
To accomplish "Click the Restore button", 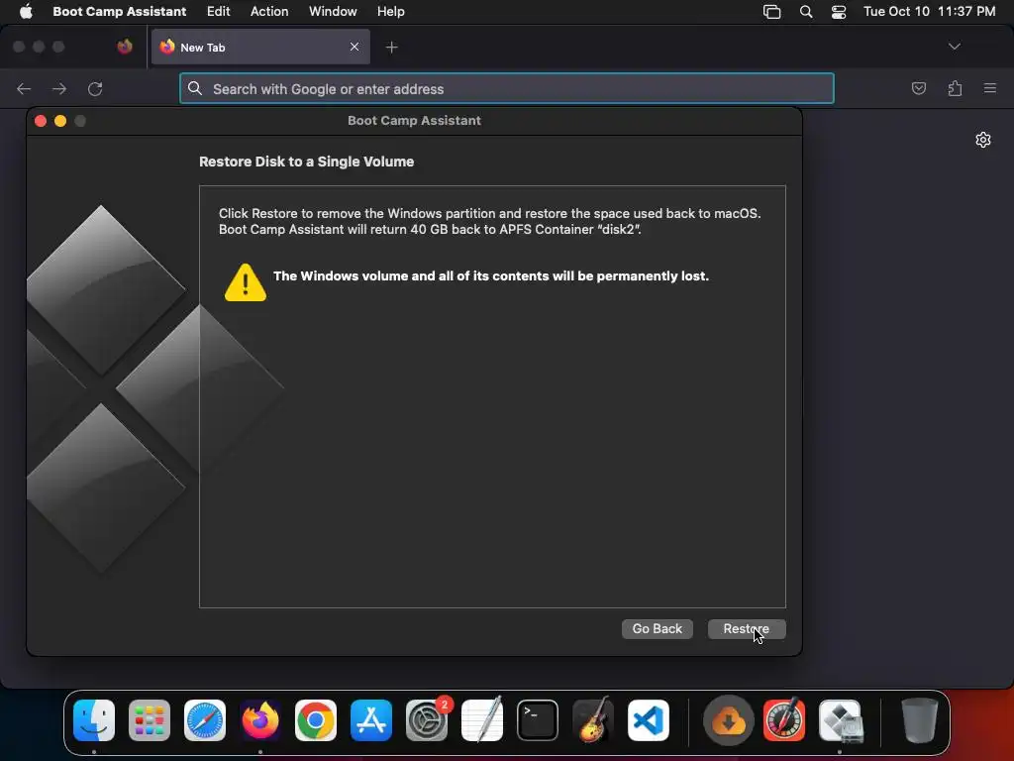I will click(x=747, y=629).
